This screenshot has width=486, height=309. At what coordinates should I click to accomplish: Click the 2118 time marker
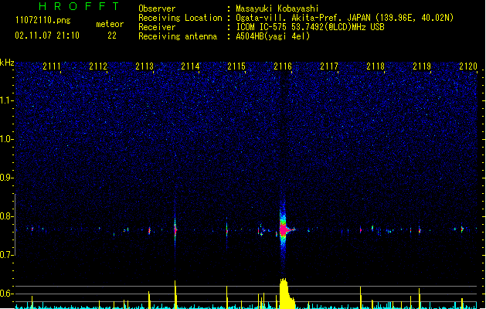point(376,66)
